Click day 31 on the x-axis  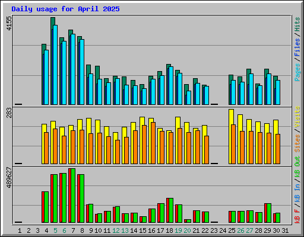[x=285, y=230]
